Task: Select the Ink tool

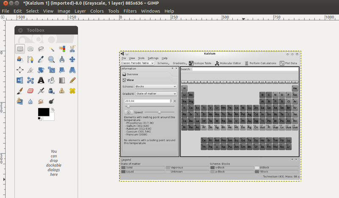Action: coord(51,91)
